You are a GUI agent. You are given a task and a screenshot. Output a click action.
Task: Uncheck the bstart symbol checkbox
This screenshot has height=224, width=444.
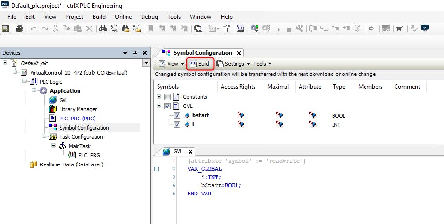point(177,115)
